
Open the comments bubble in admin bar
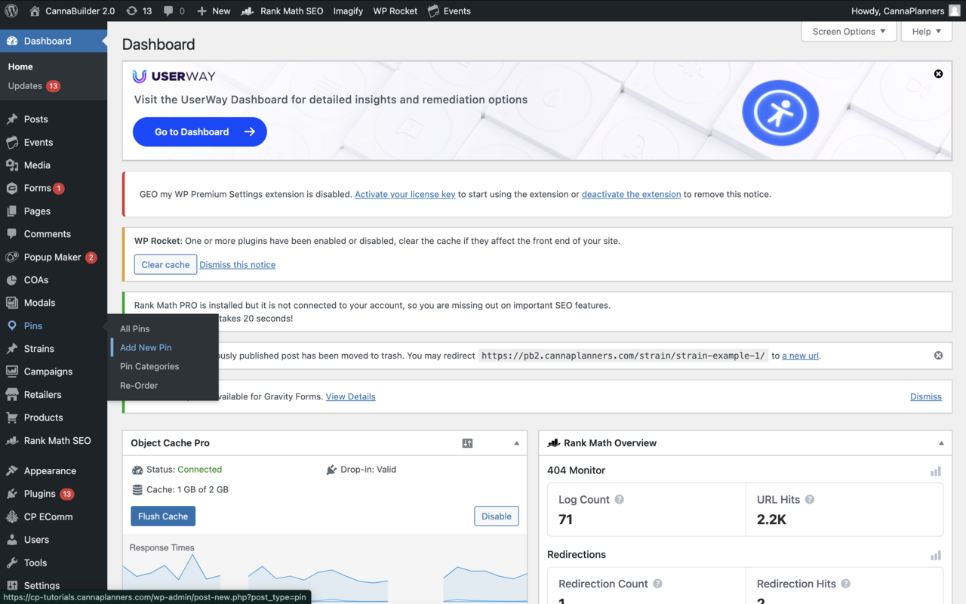(174, 11)
